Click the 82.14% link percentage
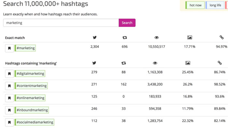This screenshot has height=128, width=228. click(x=220, y=121)
